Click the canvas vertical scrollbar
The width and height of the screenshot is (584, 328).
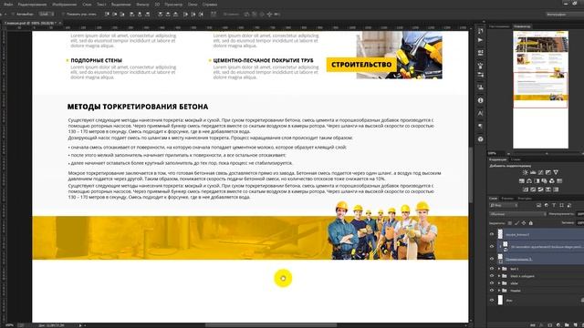tap(471, 175)
